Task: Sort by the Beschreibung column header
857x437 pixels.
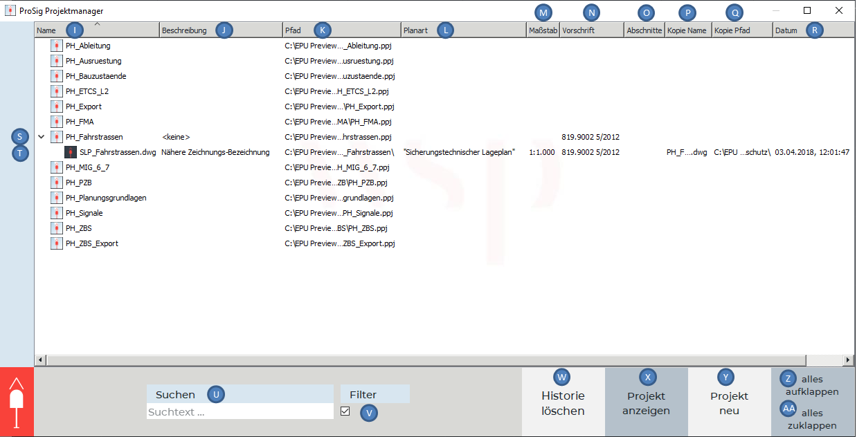Action: [x=221, y=30]
